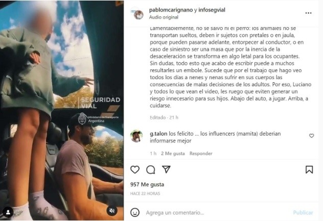
Task: Like g.talon's comment with small heart
Action: (x=311, y=136)
